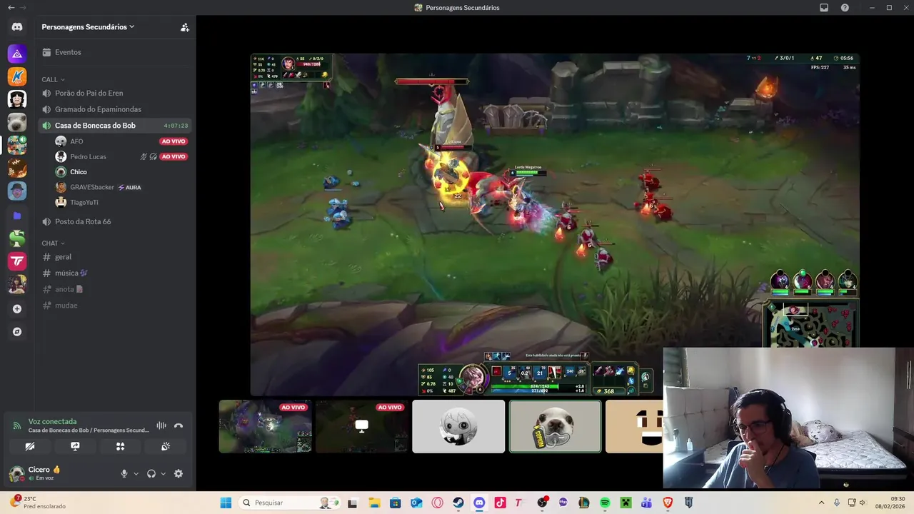Open Microsoft Store from the taskbar
The image size is (914, 514).
point(395,503)
